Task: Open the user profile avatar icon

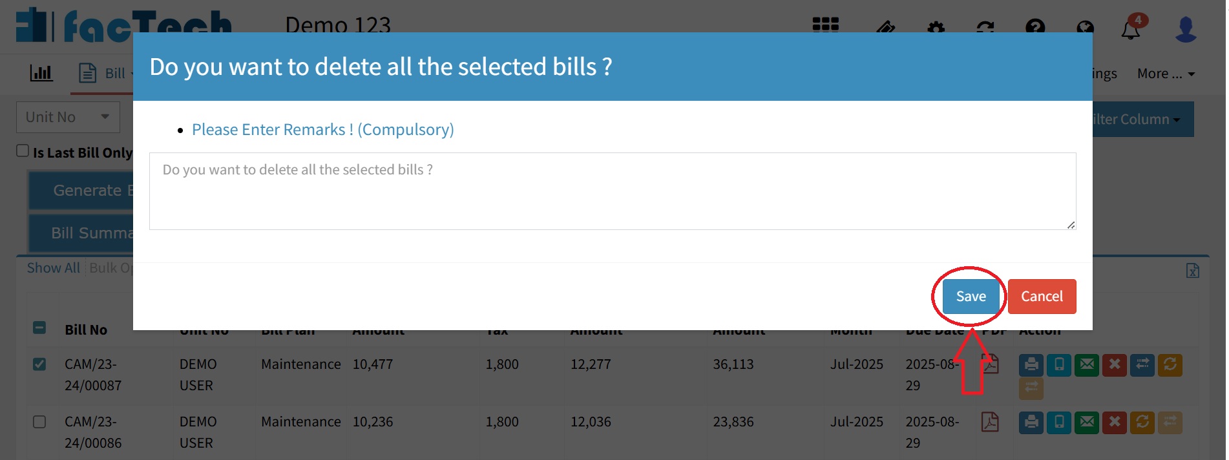Action: click(x=1185, y=29)
